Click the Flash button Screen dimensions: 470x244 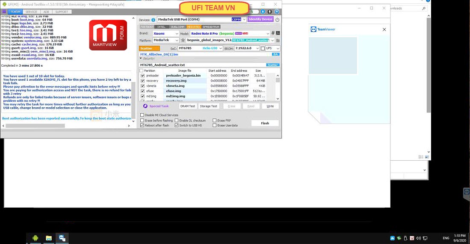pos(265,123)
